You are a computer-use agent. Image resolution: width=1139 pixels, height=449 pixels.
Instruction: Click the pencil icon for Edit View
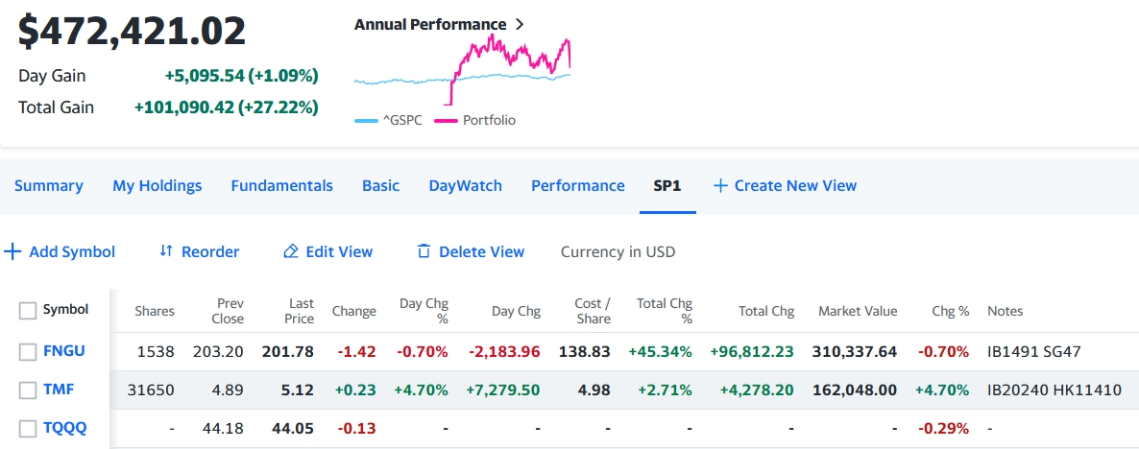click(291, 251)
